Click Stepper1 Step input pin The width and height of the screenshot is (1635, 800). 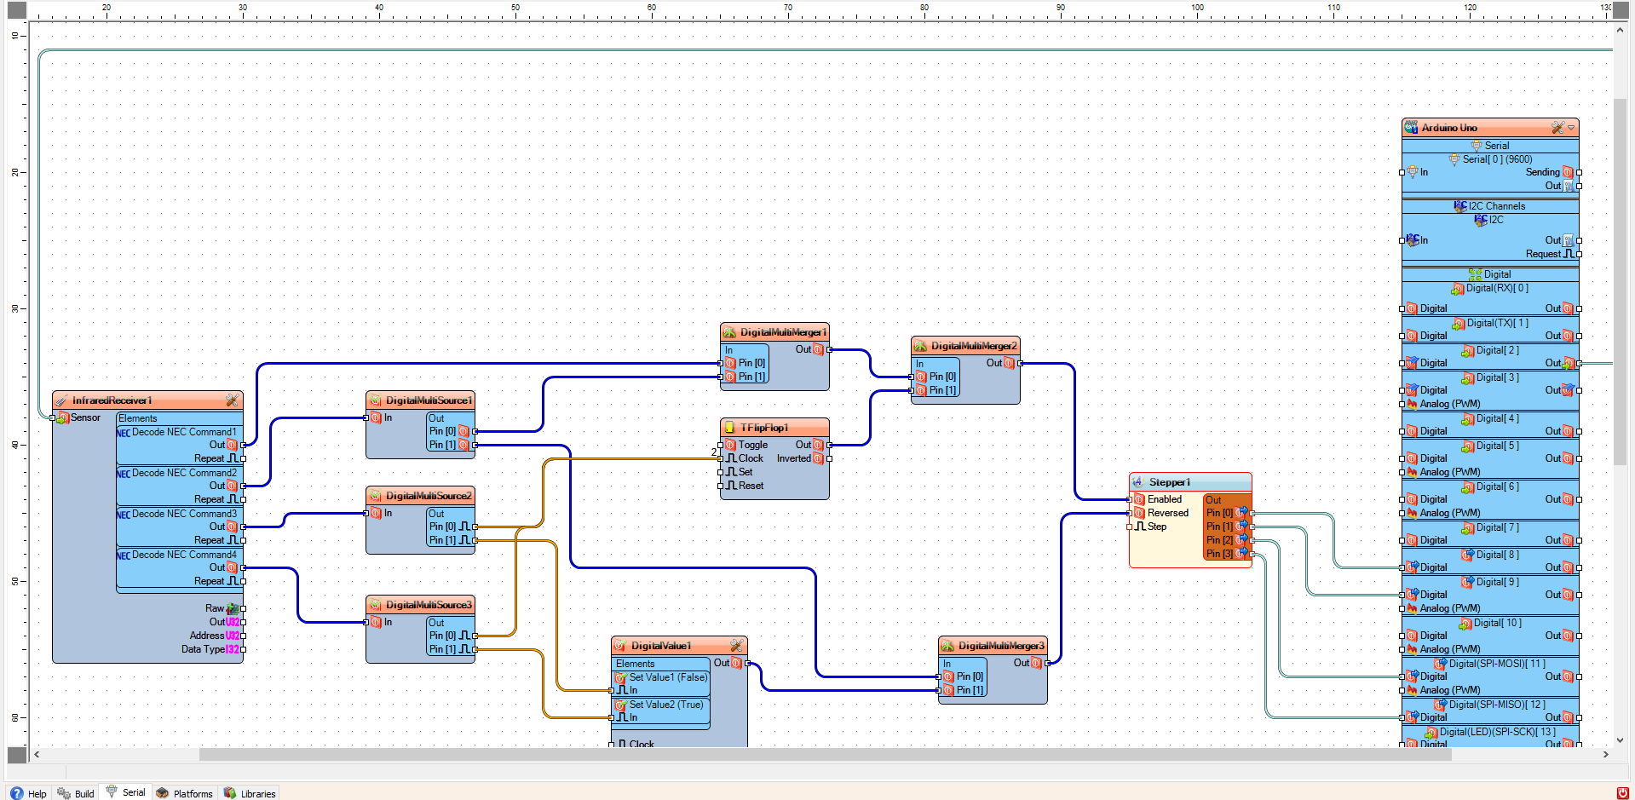1130,527
